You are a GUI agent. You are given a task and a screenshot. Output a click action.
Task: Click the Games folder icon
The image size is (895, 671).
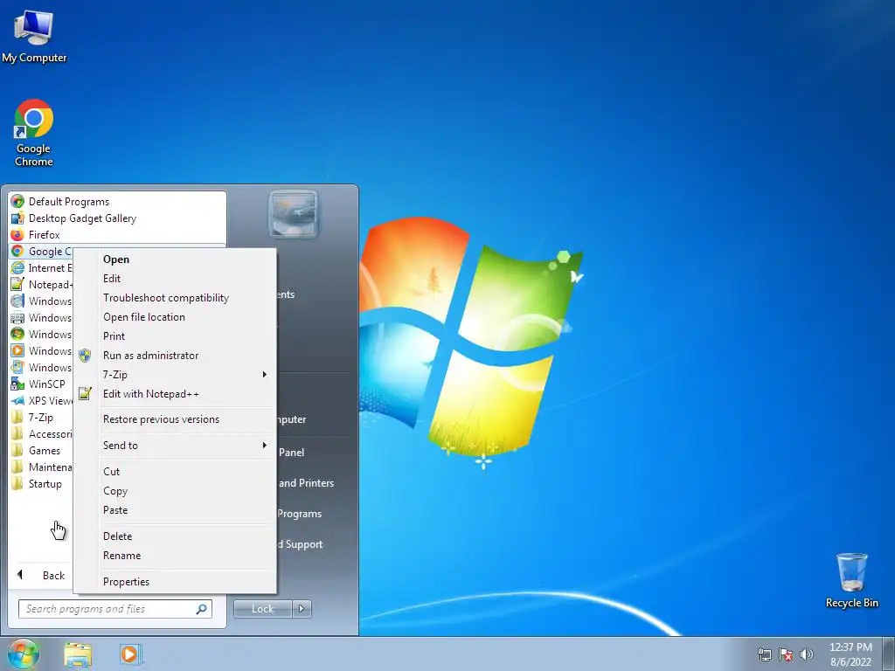click(x=17, y=450)
